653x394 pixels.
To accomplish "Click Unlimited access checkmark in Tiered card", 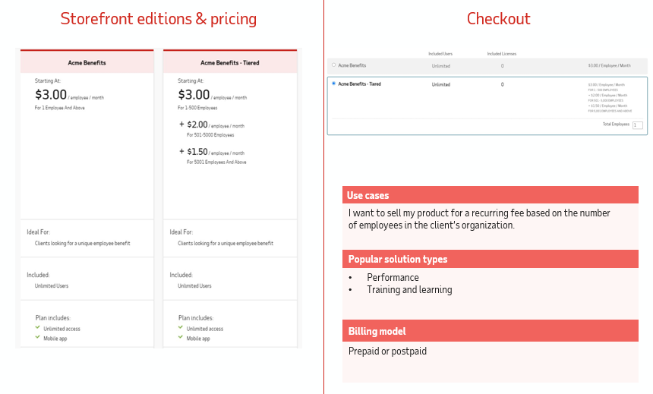I will coord(181,328).
